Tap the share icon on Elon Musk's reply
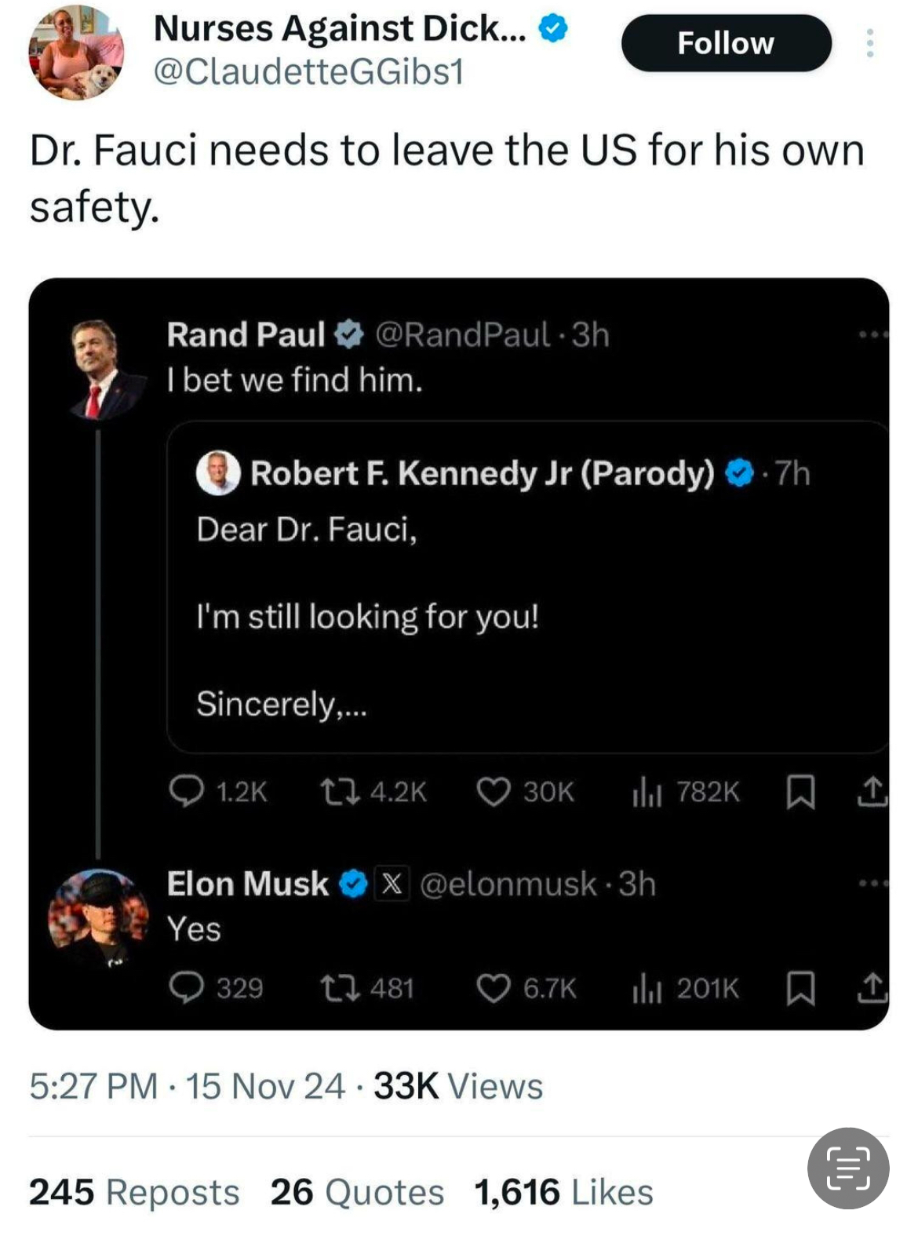918x1236 pixels. [x=872, y=987]
